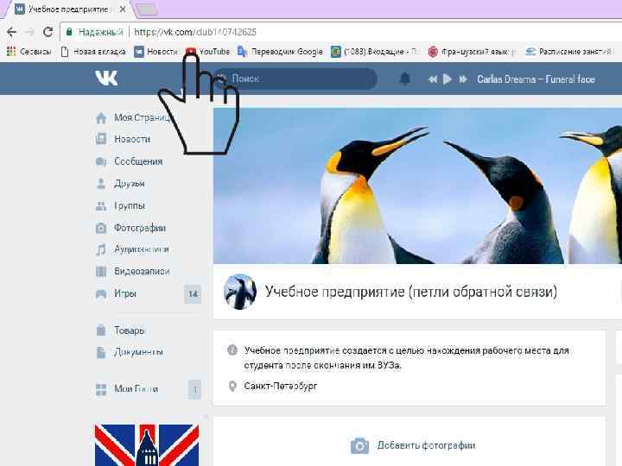
Task: Click the group description text about ВУЗа
Action: click(x=407, y=358)
